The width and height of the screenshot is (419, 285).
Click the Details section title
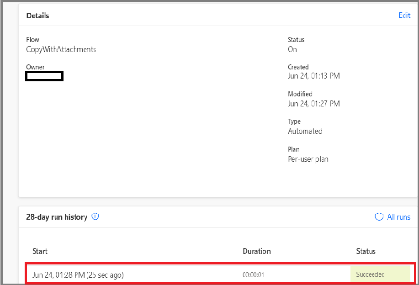click(x=38, y=15)
